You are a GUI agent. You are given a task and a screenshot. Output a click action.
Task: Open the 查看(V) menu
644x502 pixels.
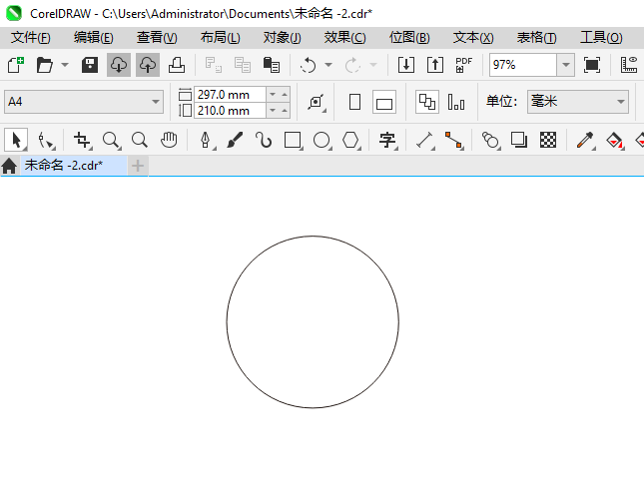coord(157,37)
